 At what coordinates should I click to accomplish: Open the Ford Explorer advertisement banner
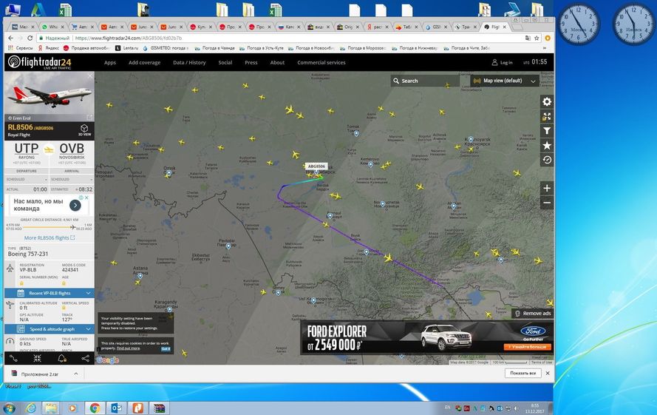427,337
